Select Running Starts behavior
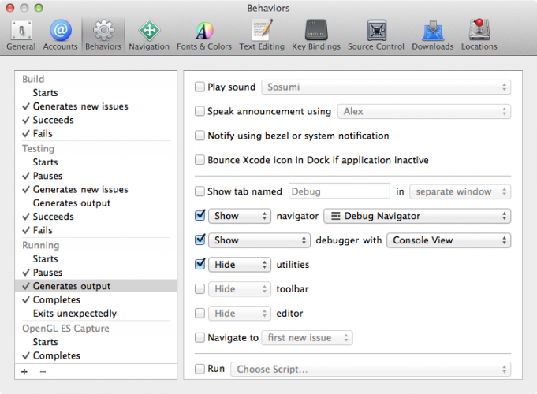The height and width of the screenshot is (394, 537). point(96,258)
